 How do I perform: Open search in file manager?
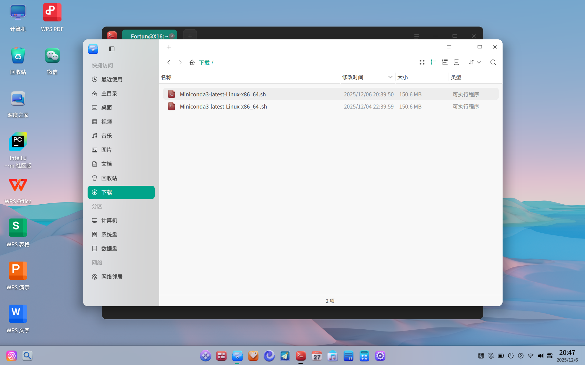[493, 62]
